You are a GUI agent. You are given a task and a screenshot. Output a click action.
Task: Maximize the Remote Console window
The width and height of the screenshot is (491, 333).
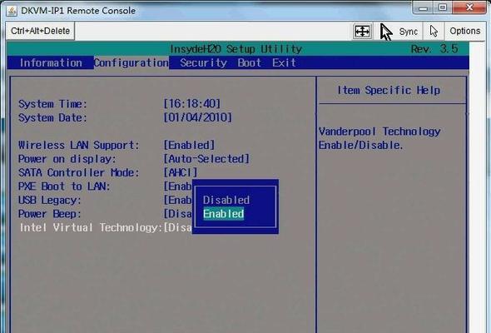[442, 7]
